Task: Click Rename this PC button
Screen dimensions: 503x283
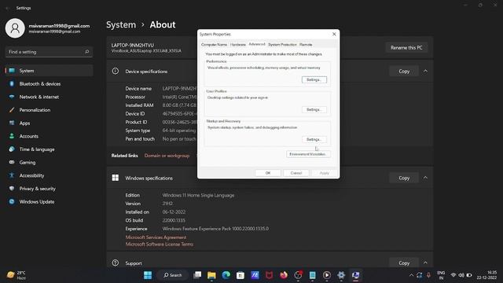Action: point(406,47)
